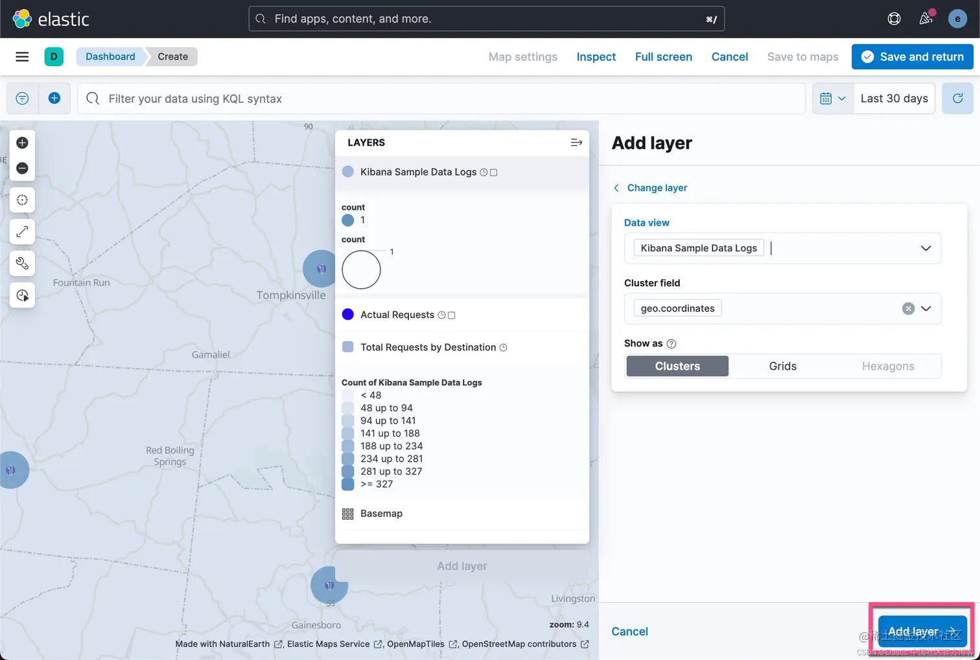Click the >= 327 legend color

(x=348, y=484)
